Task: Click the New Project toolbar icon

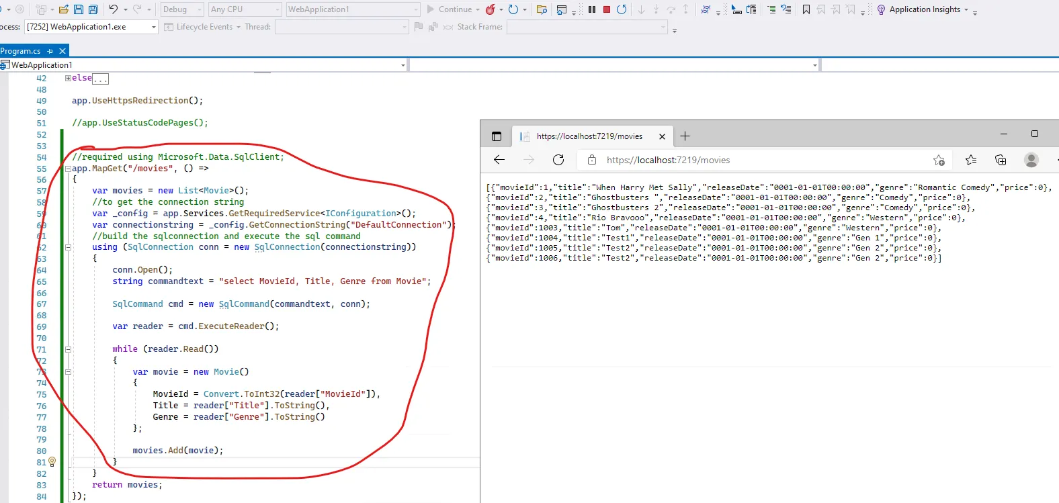Action: (43, 9)
